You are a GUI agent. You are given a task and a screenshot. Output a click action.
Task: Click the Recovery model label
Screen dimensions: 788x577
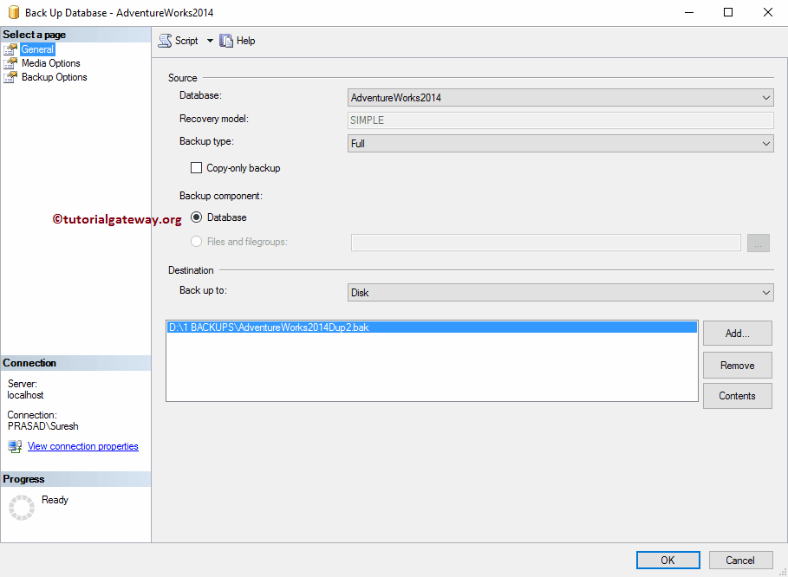point(214,119)
